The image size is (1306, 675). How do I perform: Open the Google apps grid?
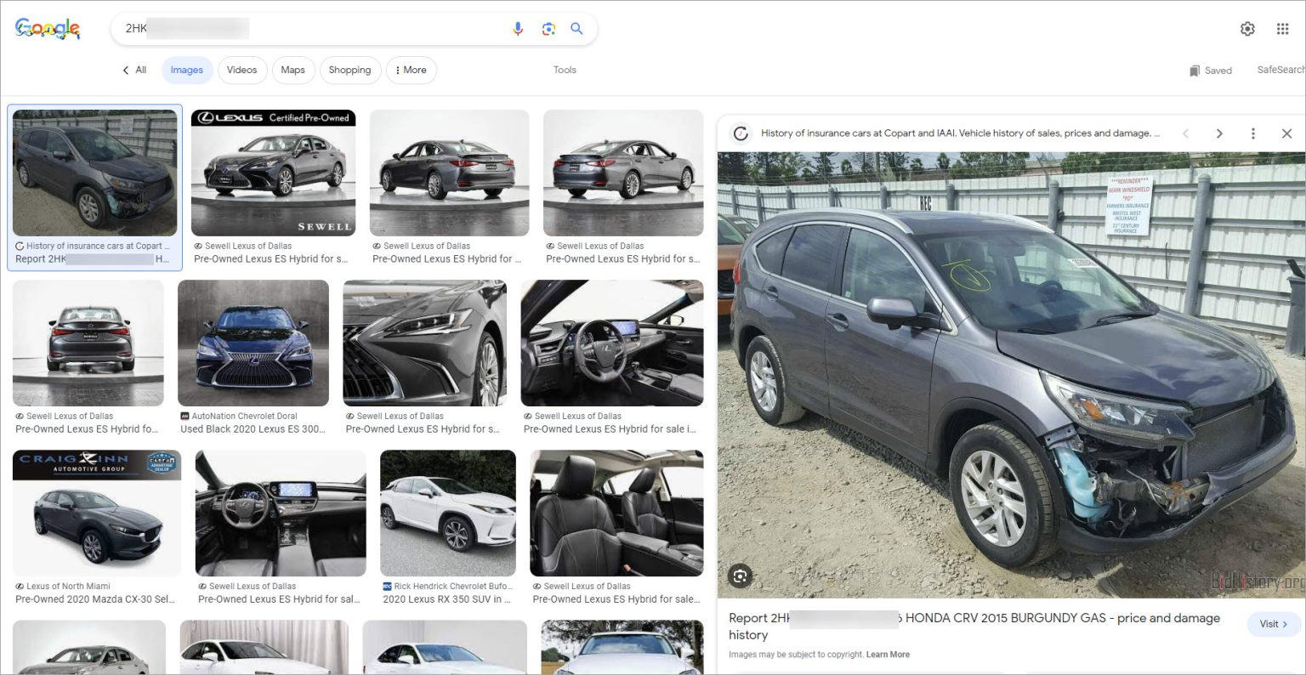click(1283, 28)
